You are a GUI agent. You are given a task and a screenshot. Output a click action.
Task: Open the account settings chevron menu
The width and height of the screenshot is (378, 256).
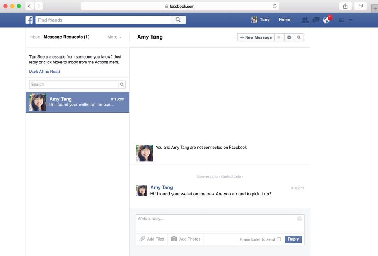351,20
